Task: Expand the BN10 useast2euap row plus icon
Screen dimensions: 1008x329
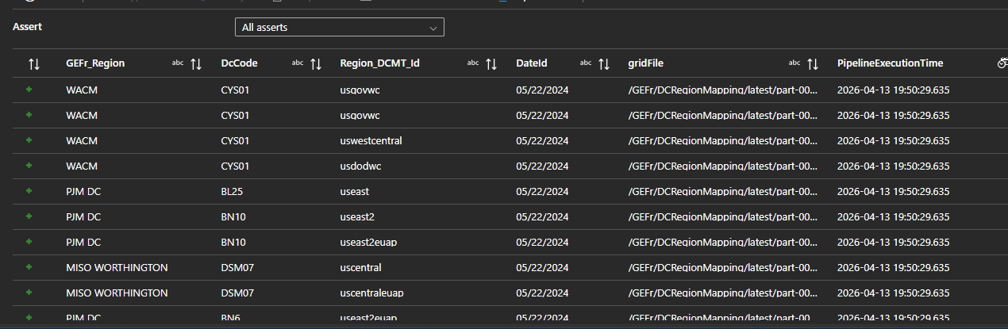Action: click(29, 242)
